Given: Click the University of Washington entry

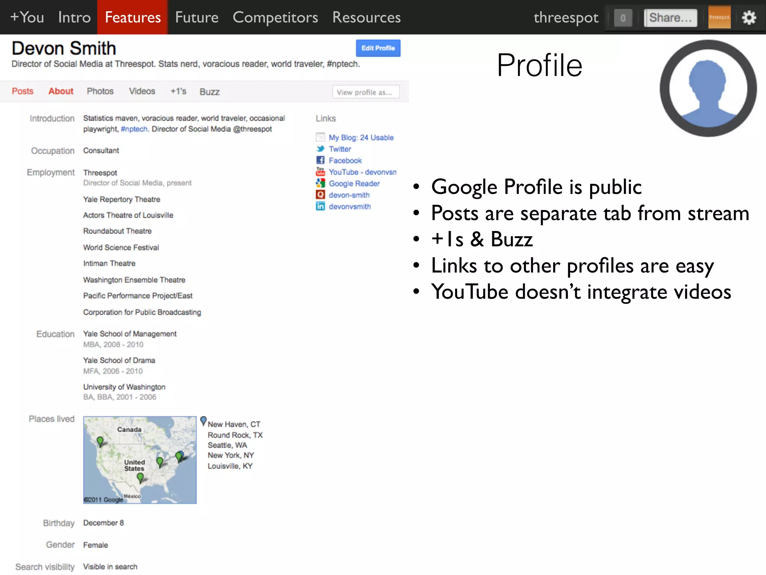Looking at the screenshot, I should point(124,387).
